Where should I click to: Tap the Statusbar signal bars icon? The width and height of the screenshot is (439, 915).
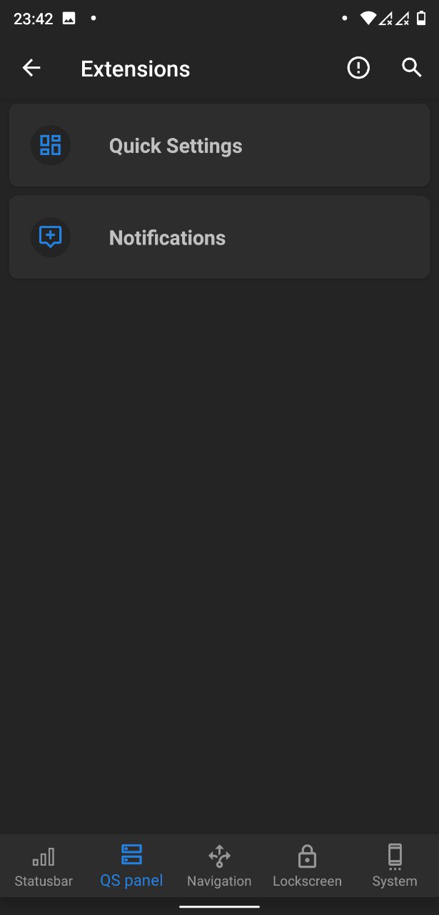44,856
